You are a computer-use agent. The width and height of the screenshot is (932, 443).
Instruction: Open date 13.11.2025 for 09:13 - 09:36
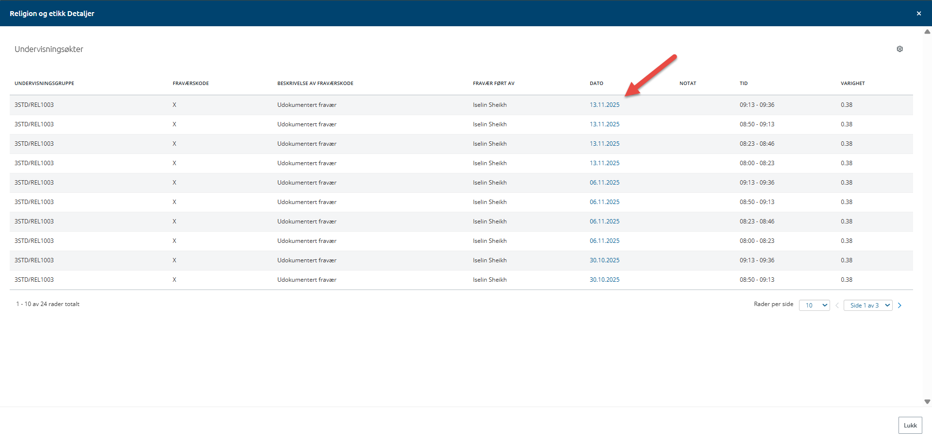tap(604, 105)
